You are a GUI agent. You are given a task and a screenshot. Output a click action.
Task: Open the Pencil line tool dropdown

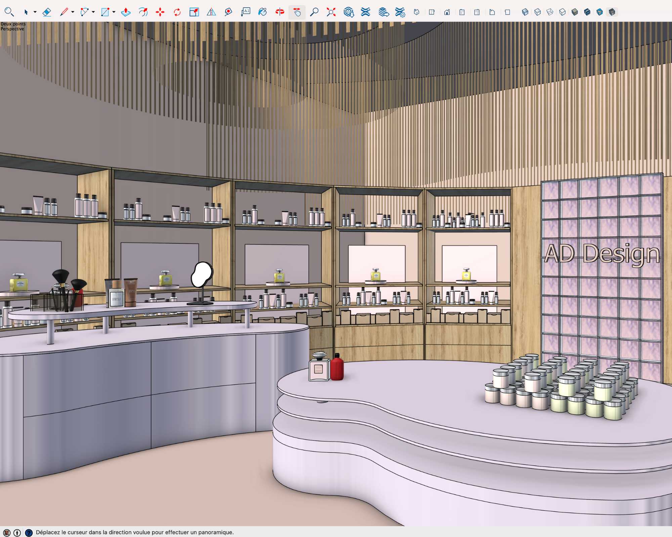click(x=73, y=12)
